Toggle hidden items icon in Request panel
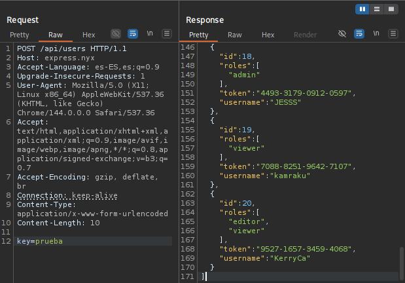 (116, 33)
